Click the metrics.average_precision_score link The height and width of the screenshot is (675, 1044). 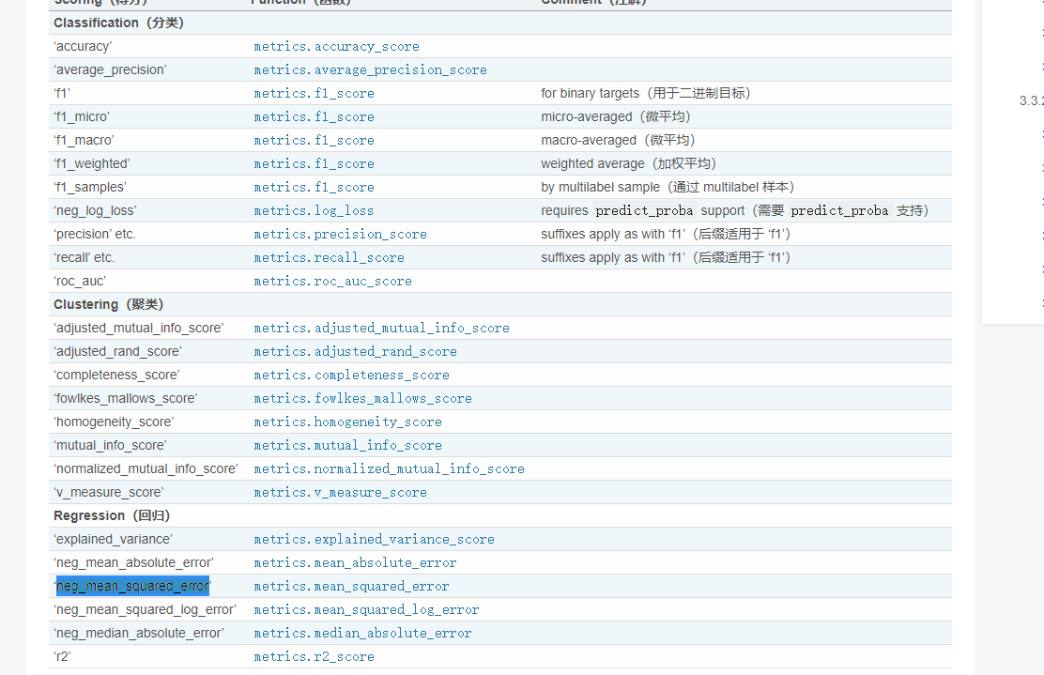point(370,70)
